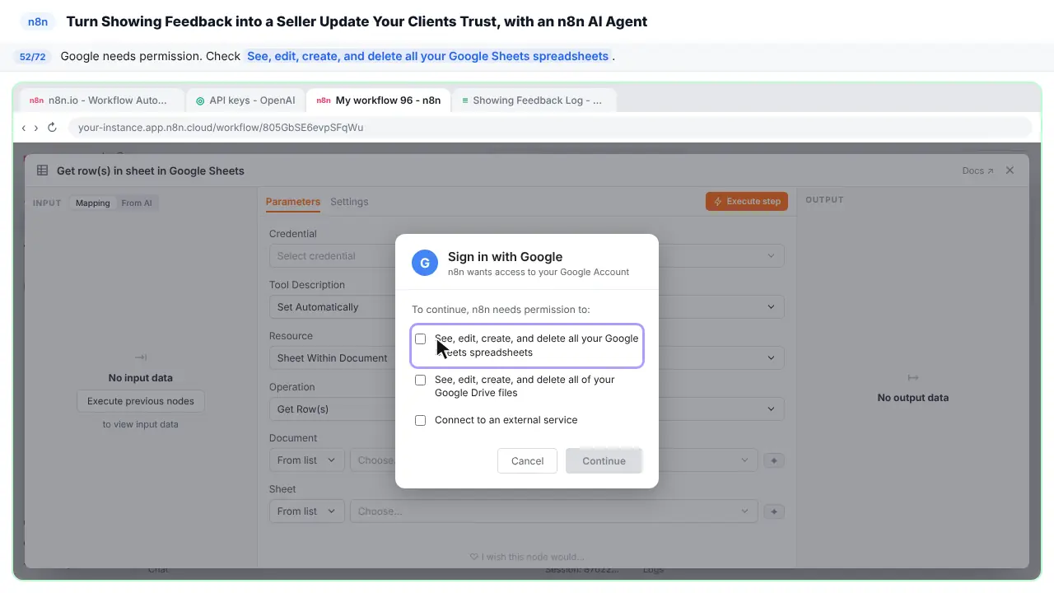Click the I wish this node would... link

527,557
